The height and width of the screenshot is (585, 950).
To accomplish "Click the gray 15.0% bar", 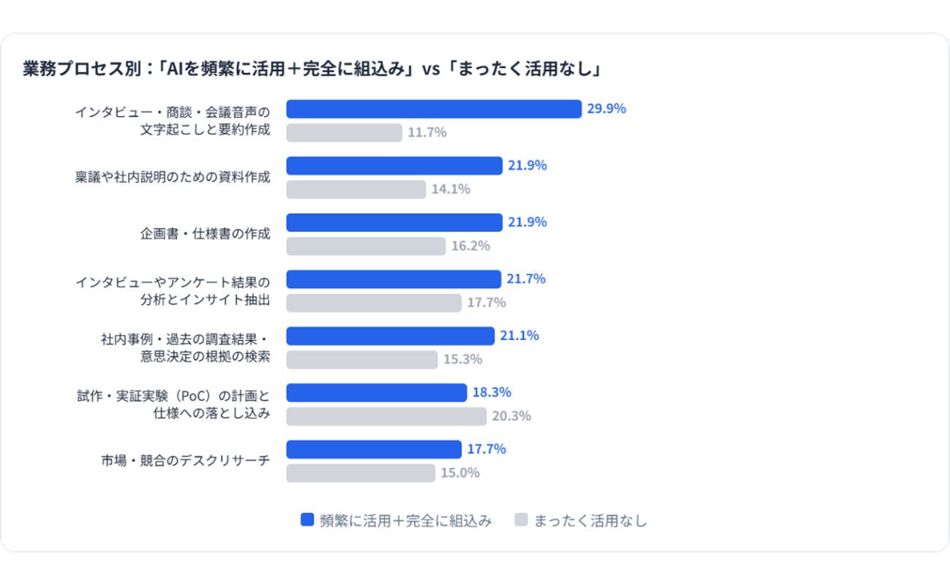I will pyautogui.click(x=361, y=473).
